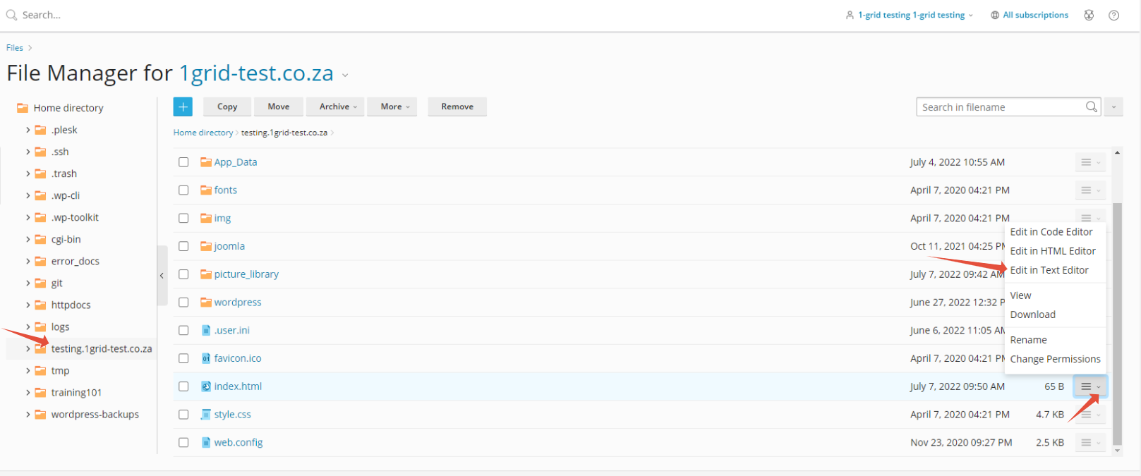Open the domain selector arrow beside title

345,75
